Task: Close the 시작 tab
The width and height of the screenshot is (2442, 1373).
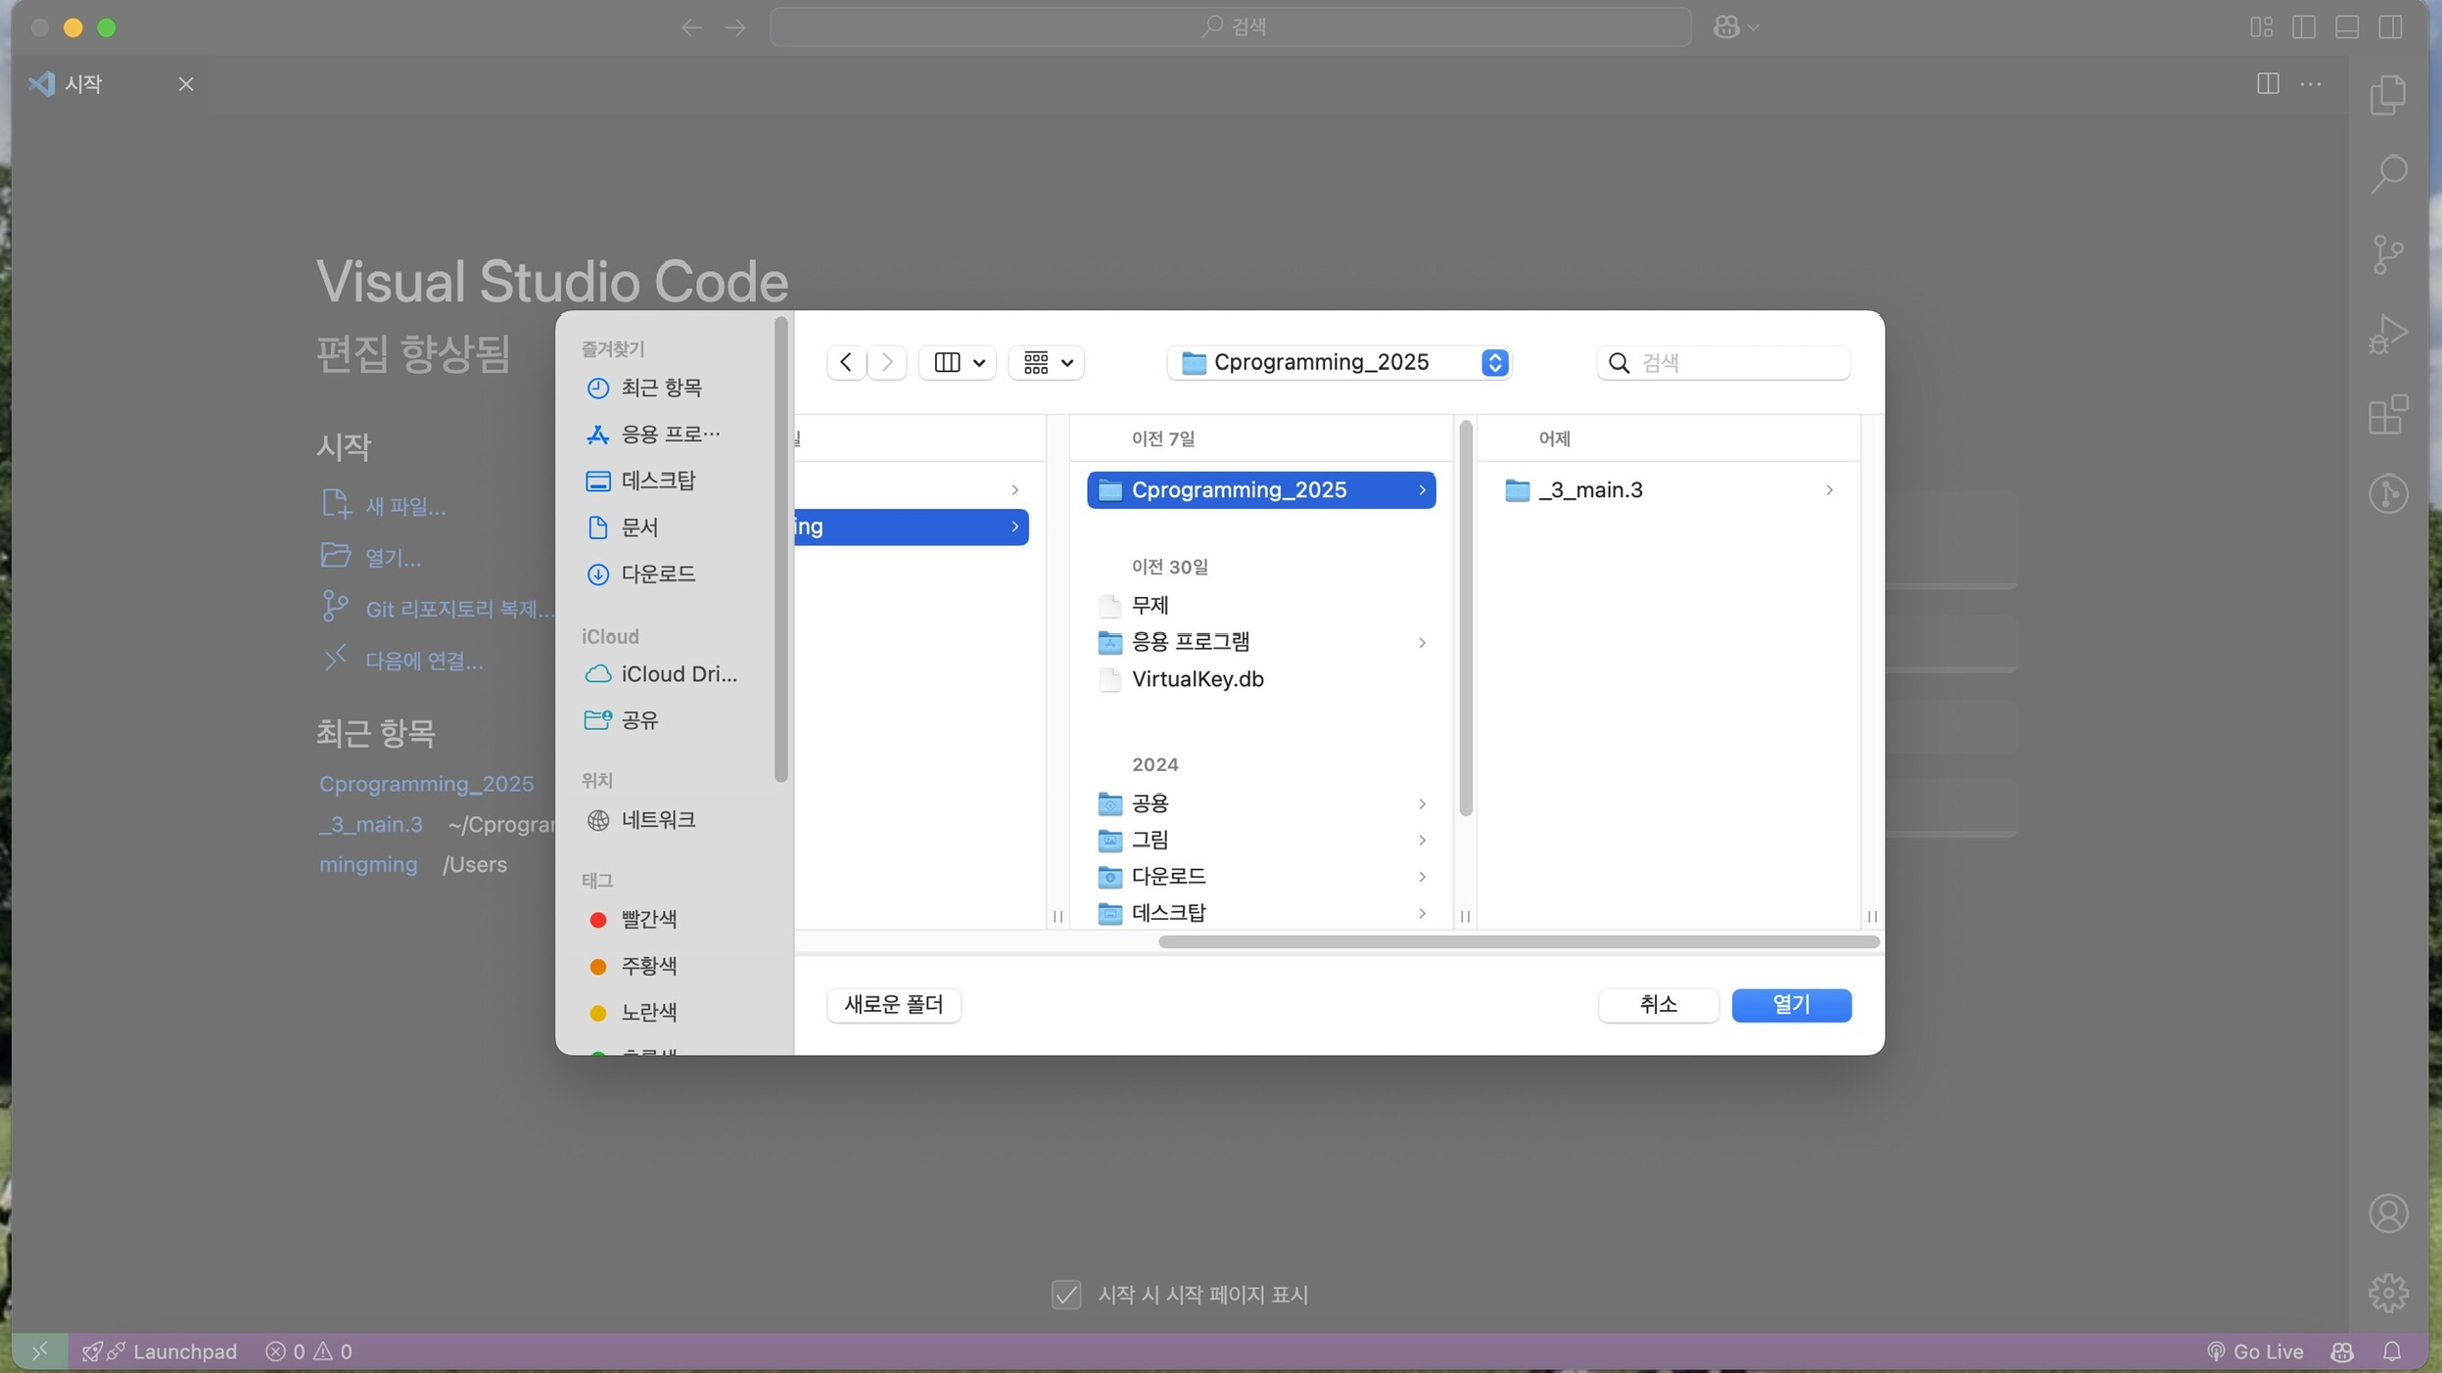Action: [185, 84]
